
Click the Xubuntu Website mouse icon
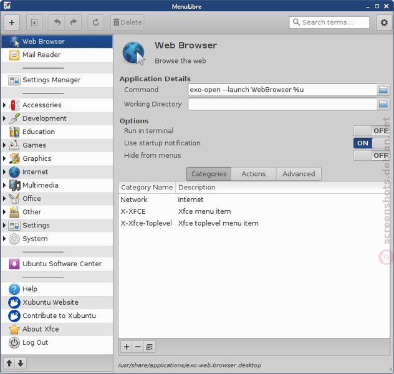[x=14, y=302]
